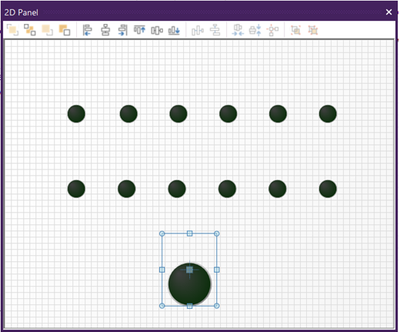This screenshot has height=332, width=400.
Task: Align objects to horizontal center
Action: point(105,30)
